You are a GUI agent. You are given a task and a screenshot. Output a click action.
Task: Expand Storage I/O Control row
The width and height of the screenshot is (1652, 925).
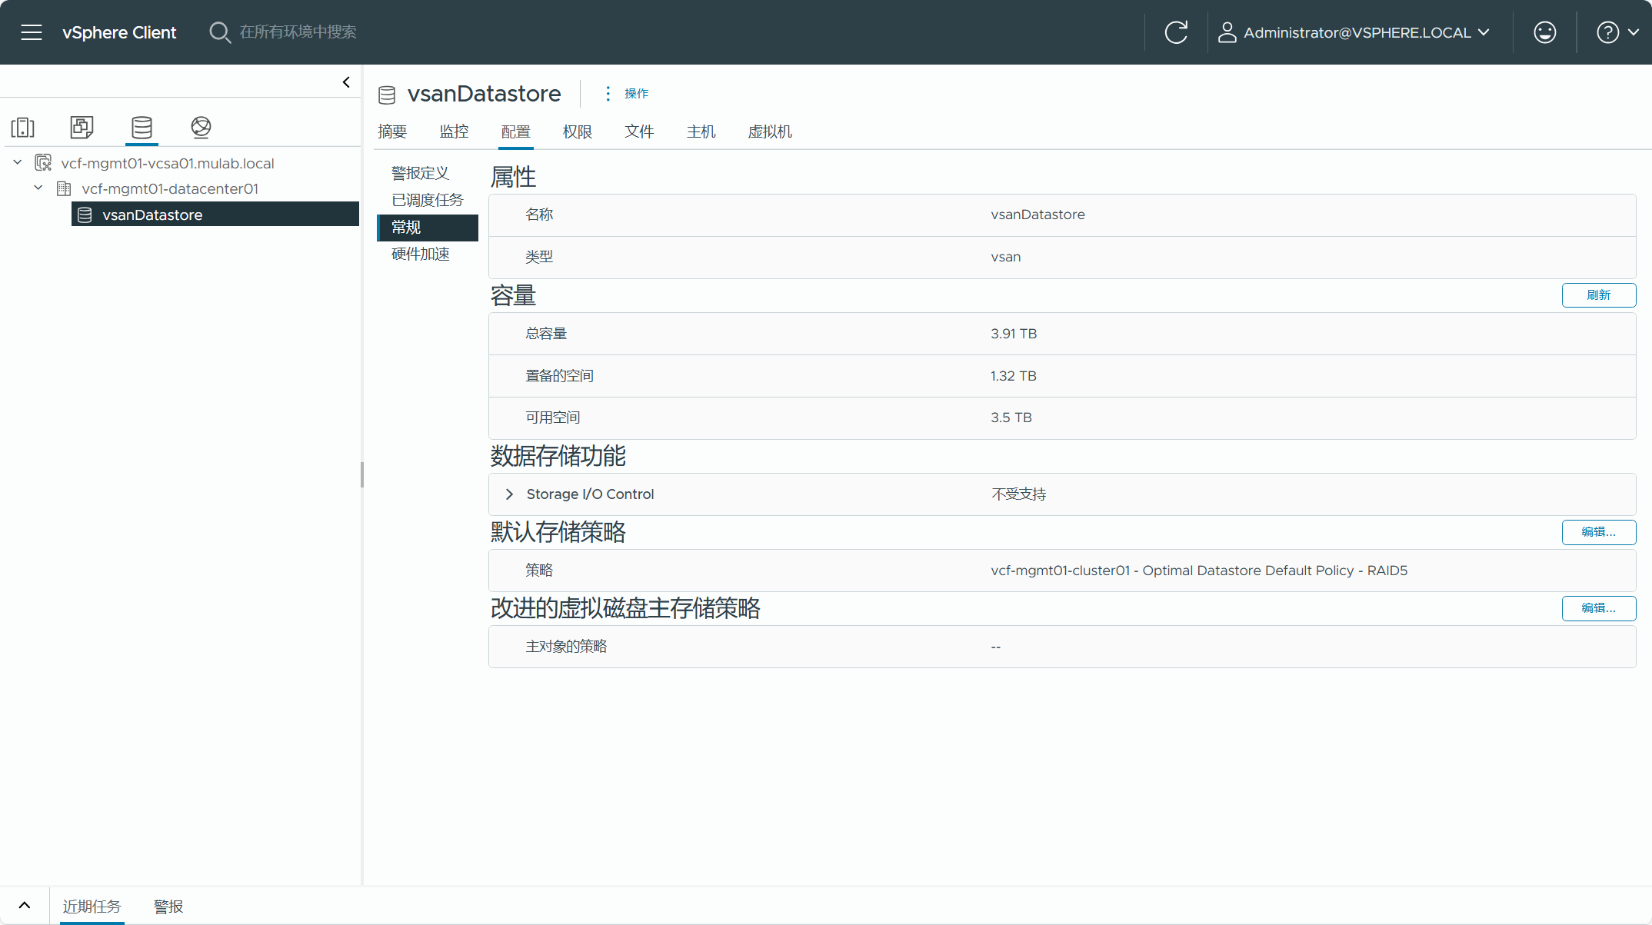(x=509, y=494)
